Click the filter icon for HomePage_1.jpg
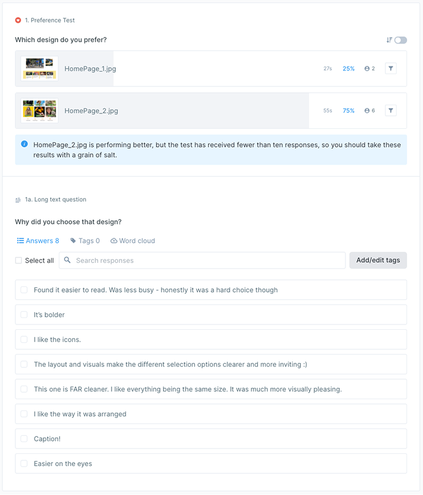The height and width of the screenshot is (495, 423). click(391, 69)
